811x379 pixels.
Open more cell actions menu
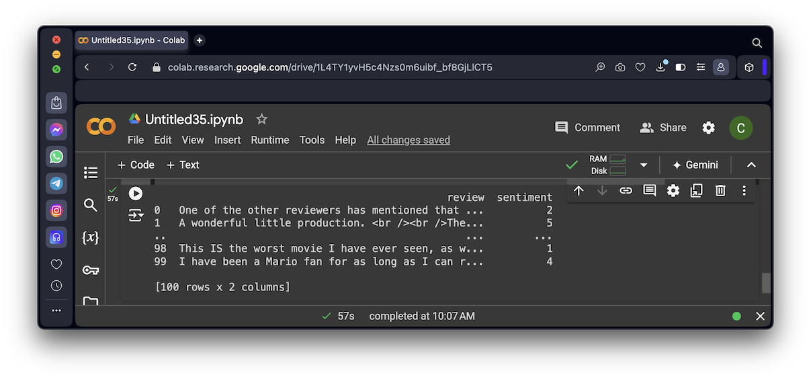click(x=744, y=191)
